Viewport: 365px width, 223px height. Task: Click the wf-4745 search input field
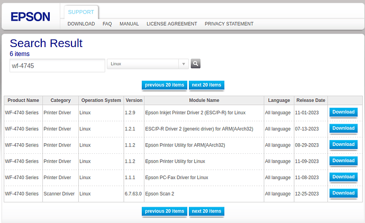[x=57, y=66]
